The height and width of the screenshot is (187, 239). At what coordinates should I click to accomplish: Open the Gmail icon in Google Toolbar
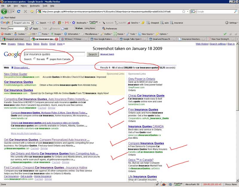click(x=67, y=23)
